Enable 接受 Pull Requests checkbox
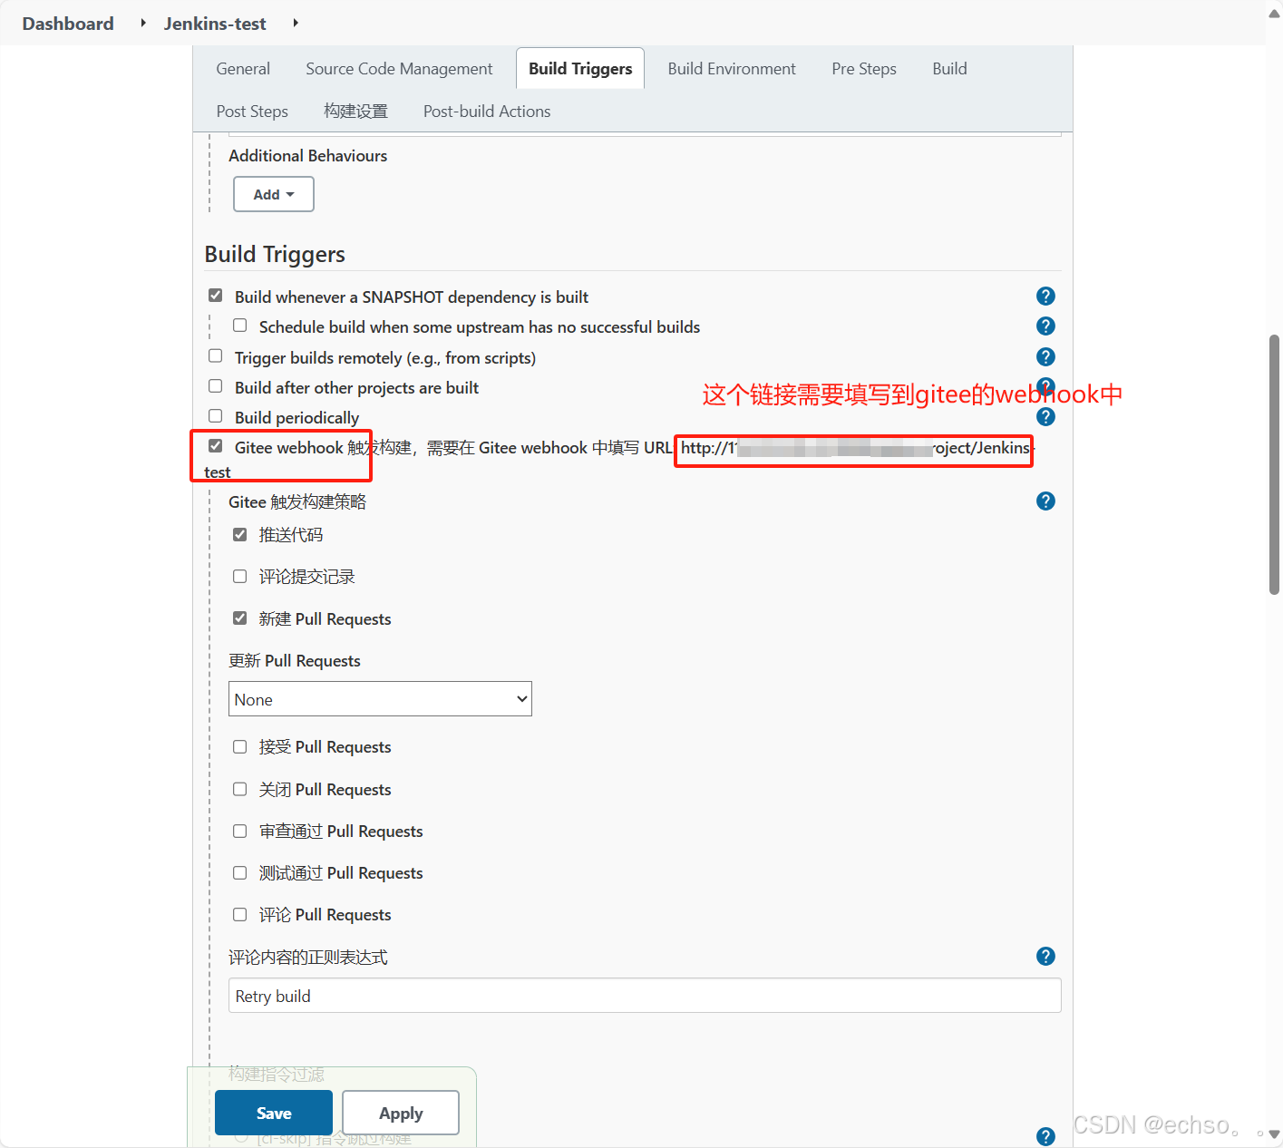 pos(240,747)
